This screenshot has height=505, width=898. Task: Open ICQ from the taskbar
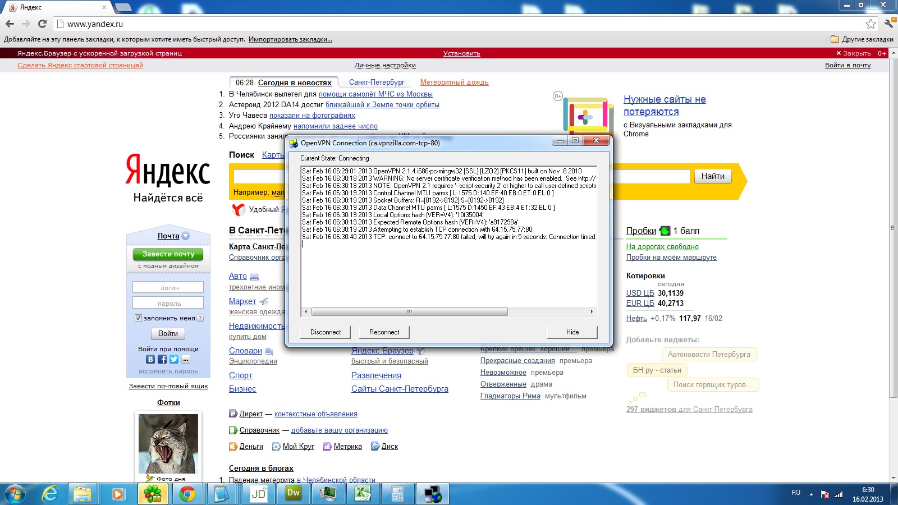(x=153, y=494)
